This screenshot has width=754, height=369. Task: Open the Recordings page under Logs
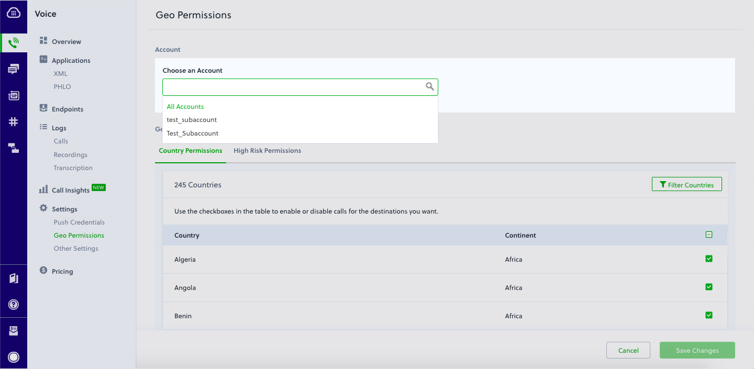tap(71, 154)
